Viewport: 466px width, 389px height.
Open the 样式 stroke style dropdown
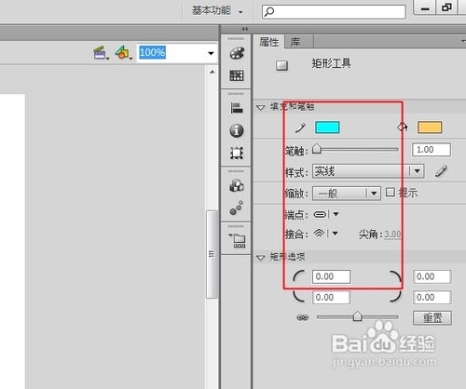coord(368,171)
